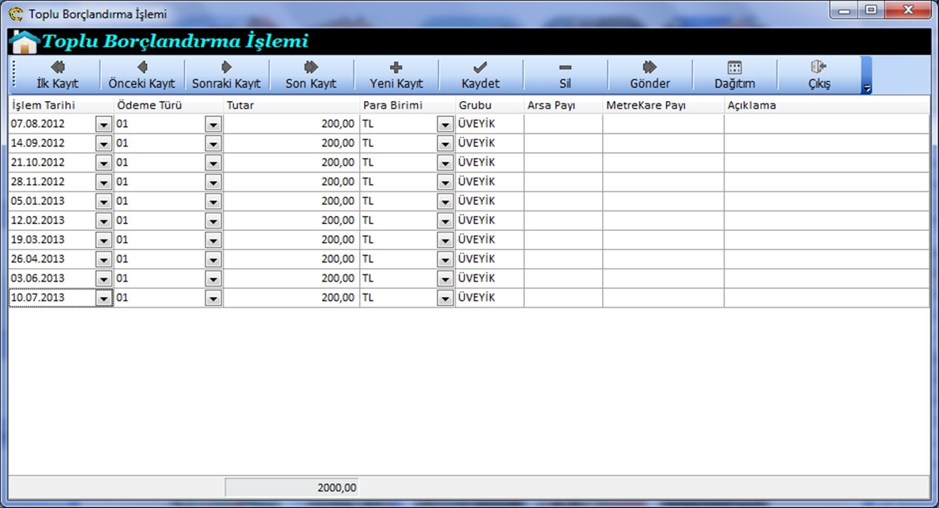
Task: Open Para Birimi dropdown in 05.01.2013 row
Action: 446,201
